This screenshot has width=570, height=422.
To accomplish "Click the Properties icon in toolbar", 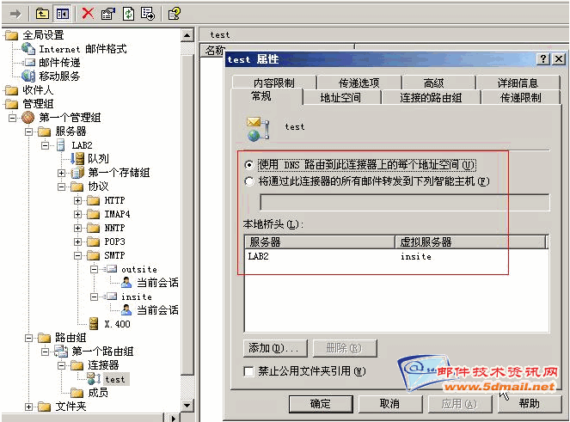I will pos(108,13).
